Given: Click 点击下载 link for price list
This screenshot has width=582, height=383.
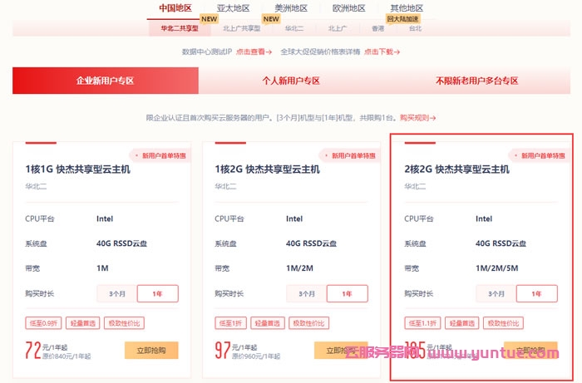Looking at the screenshot, I should coord(383,52).
